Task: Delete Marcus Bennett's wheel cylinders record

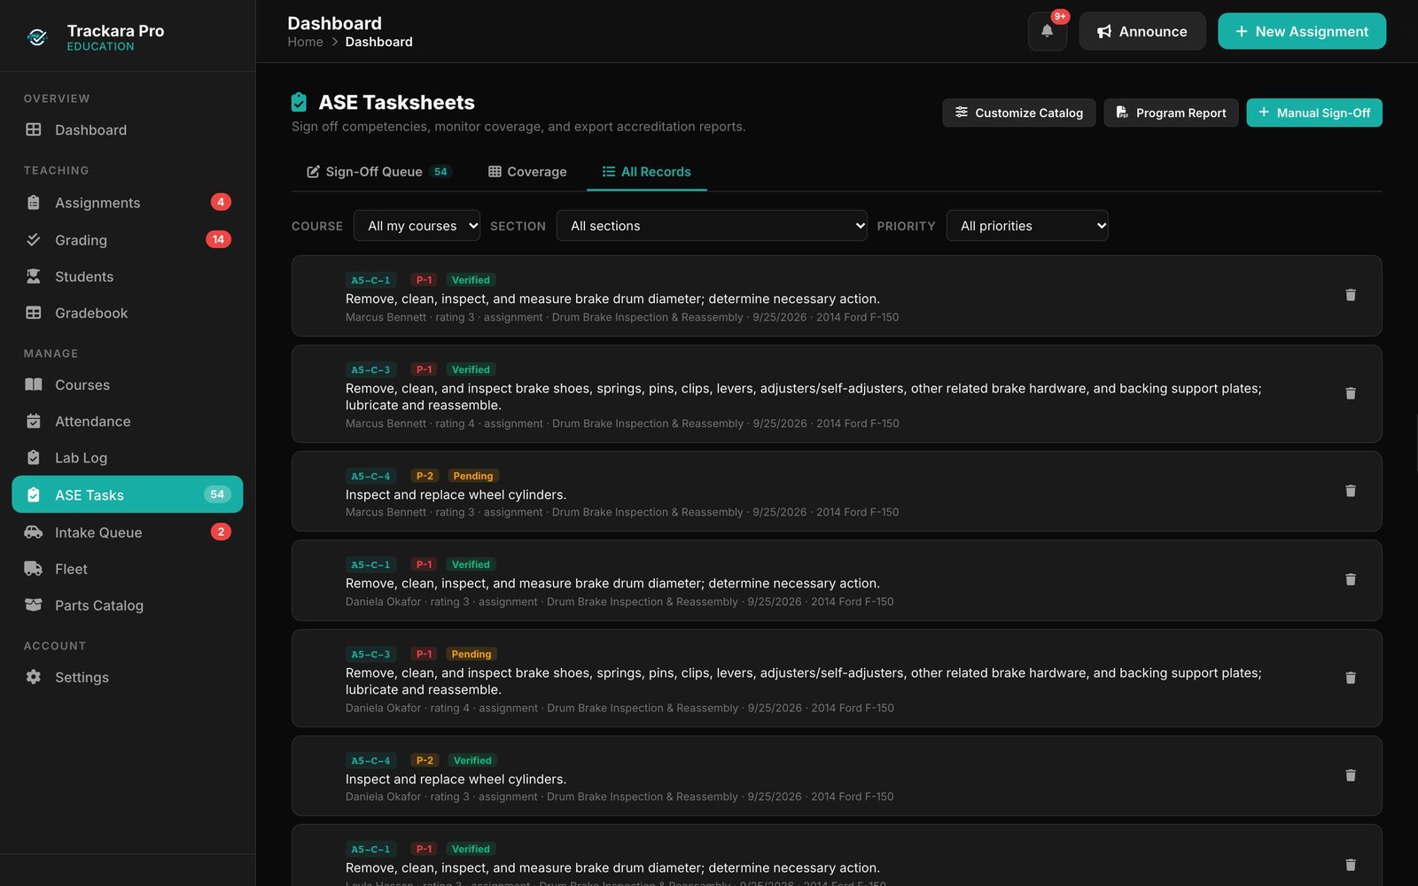Action: coord(1350,491)
